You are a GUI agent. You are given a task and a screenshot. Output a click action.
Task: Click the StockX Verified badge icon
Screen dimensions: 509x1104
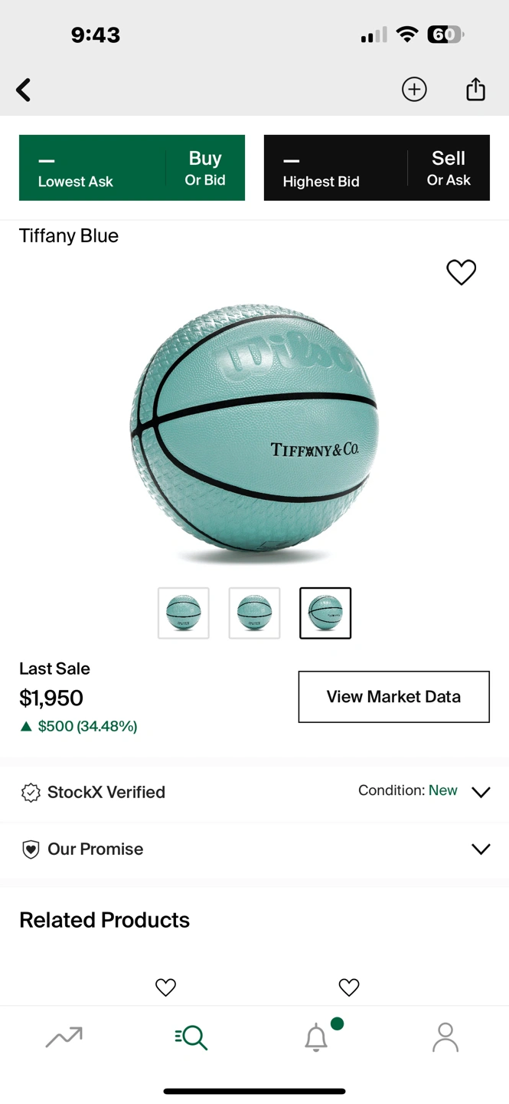coord(31,793)
